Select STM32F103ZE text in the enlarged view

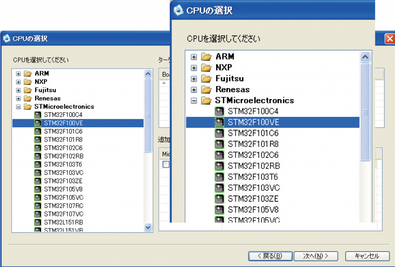[x=253, y=199]
